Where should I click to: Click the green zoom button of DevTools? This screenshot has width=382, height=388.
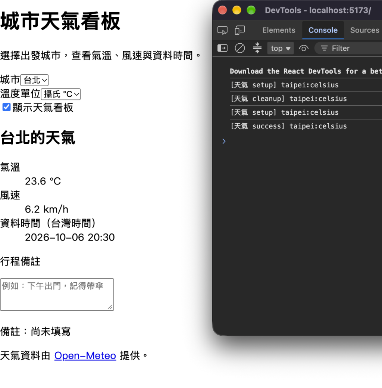pyautogui.click(x=251, y=10)
